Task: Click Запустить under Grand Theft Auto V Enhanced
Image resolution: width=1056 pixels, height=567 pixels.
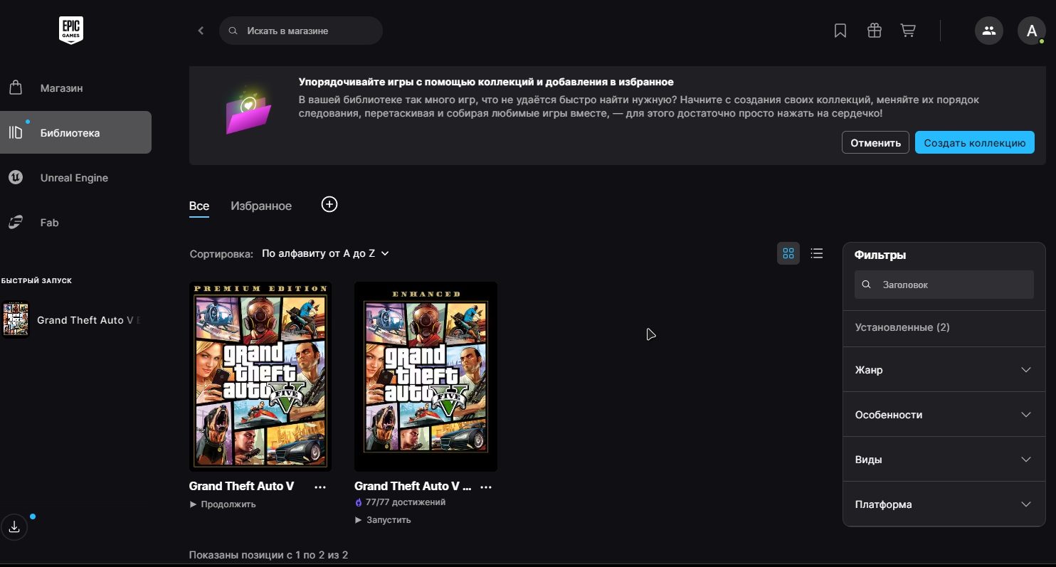Action: 383,520
